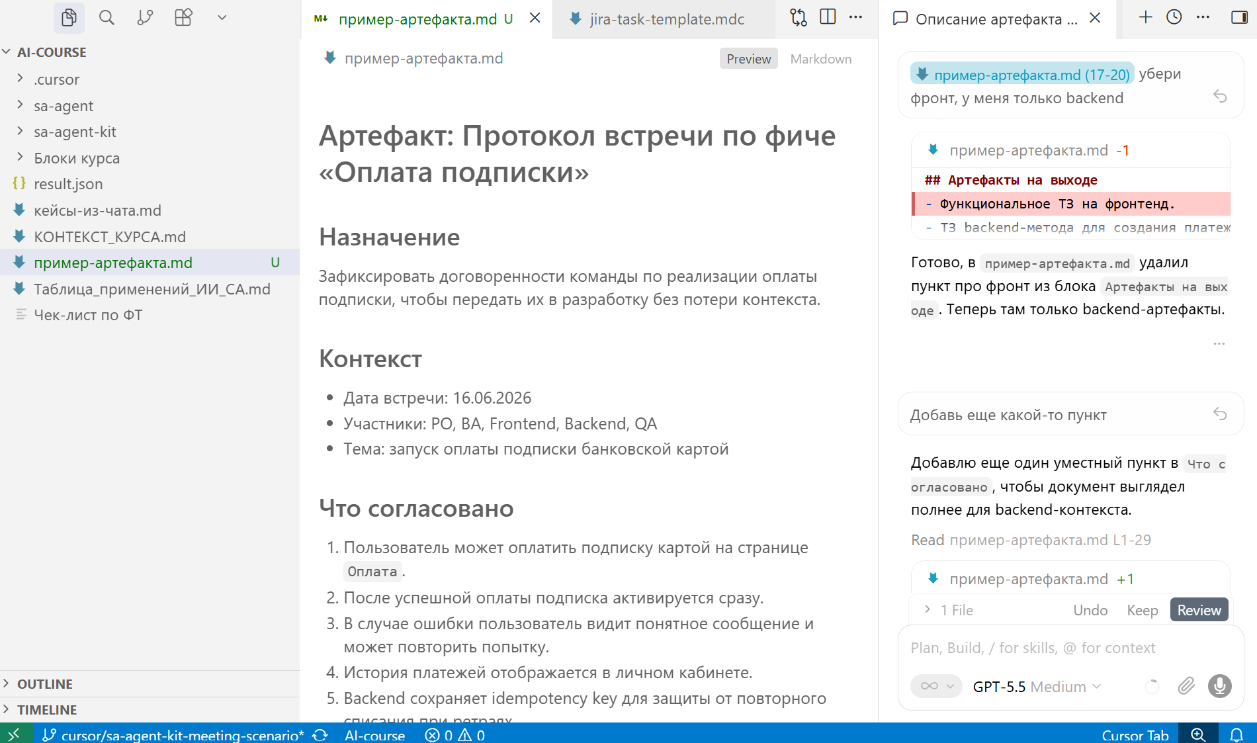Open warnings count in status bar
The height and width of the screenshot is (743, 1257).
[472, 735]
